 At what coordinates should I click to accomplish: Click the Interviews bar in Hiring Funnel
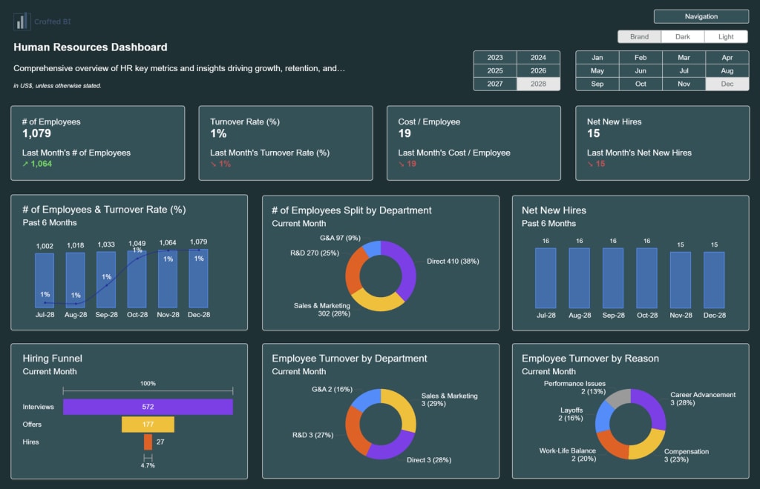click(x=148, y=407)
